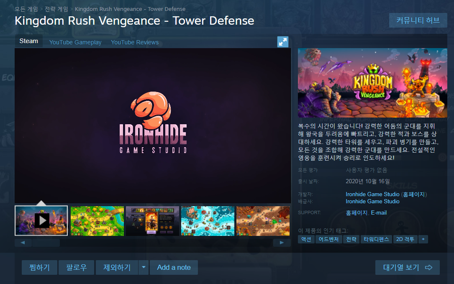Select the 어드벤처 tag
Viewport: 454px width, 284px height.
click(328, 239)
